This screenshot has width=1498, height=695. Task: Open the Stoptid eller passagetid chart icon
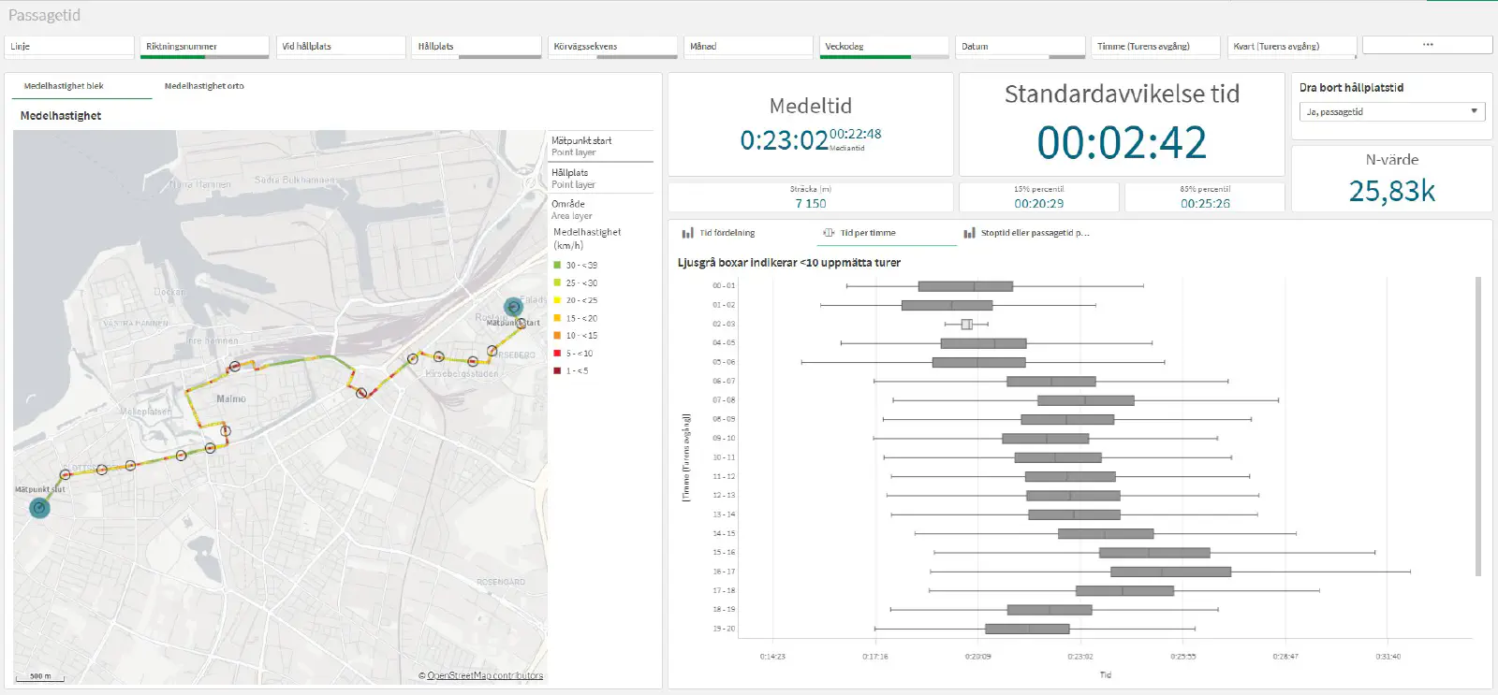pos(970,233)
